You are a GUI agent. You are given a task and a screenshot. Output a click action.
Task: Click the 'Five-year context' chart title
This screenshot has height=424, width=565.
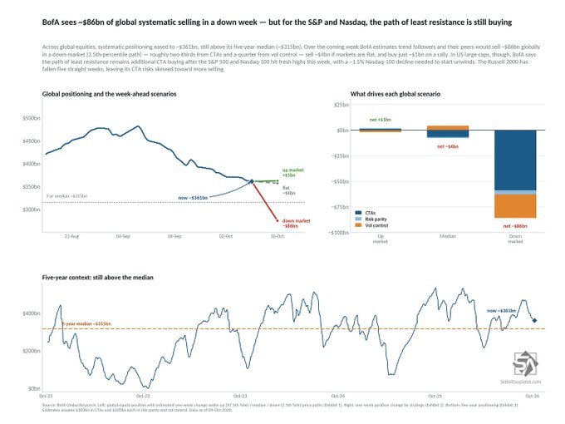pyautogui.click(x=98, y=277)
